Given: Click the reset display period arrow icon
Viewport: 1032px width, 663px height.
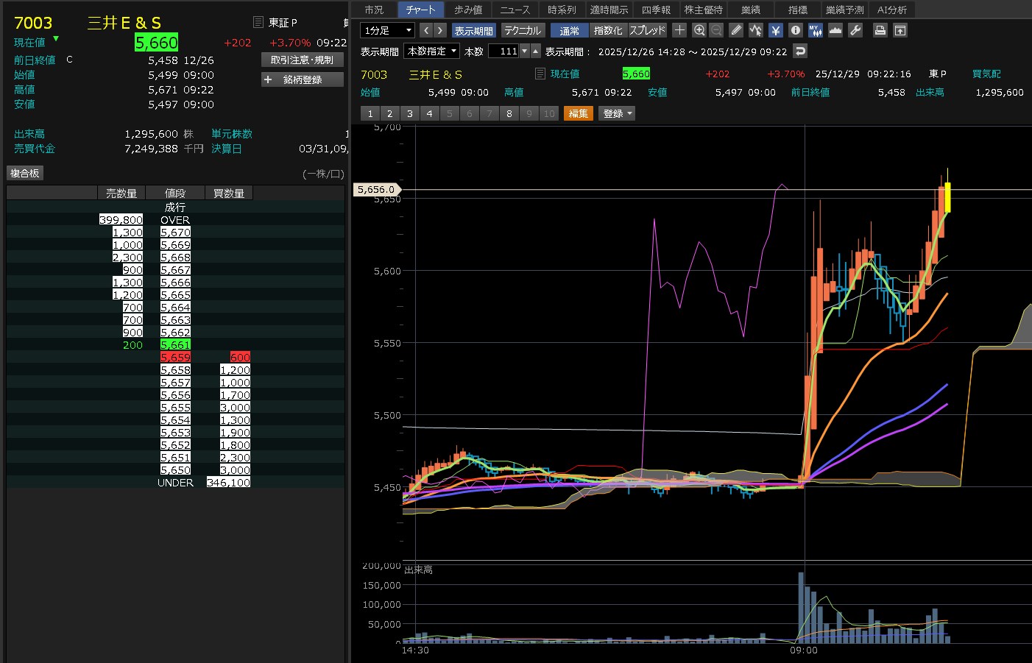Looking at the screenshot, I should click(800, 51).
